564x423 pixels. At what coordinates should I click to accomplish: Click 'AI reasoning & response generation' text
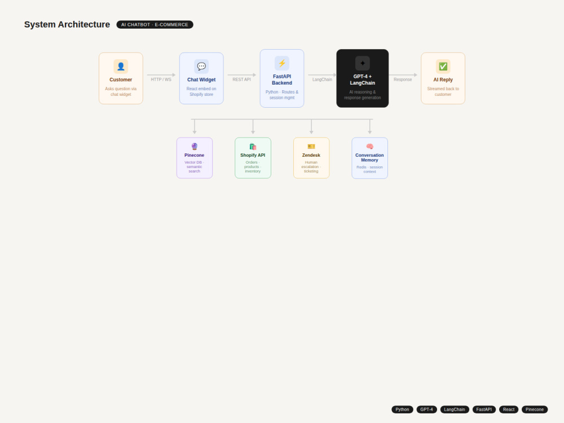point(363,95)
